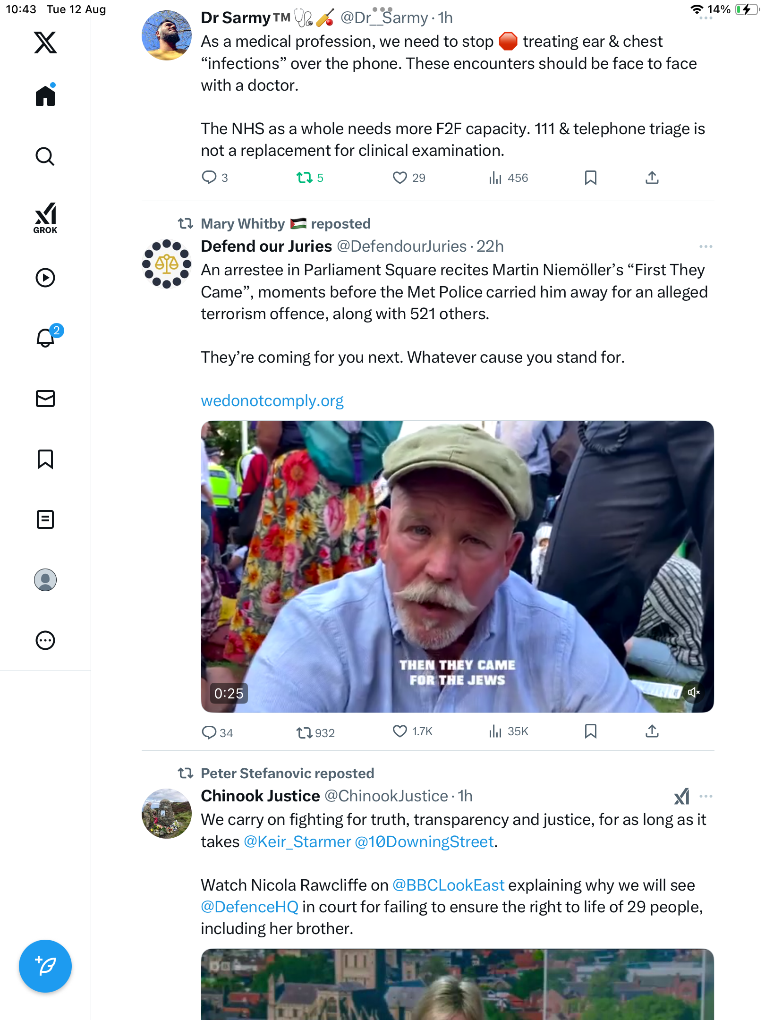Open the Video tab play icon
The height and width of the screenshot is (1020, 765).
45,278
